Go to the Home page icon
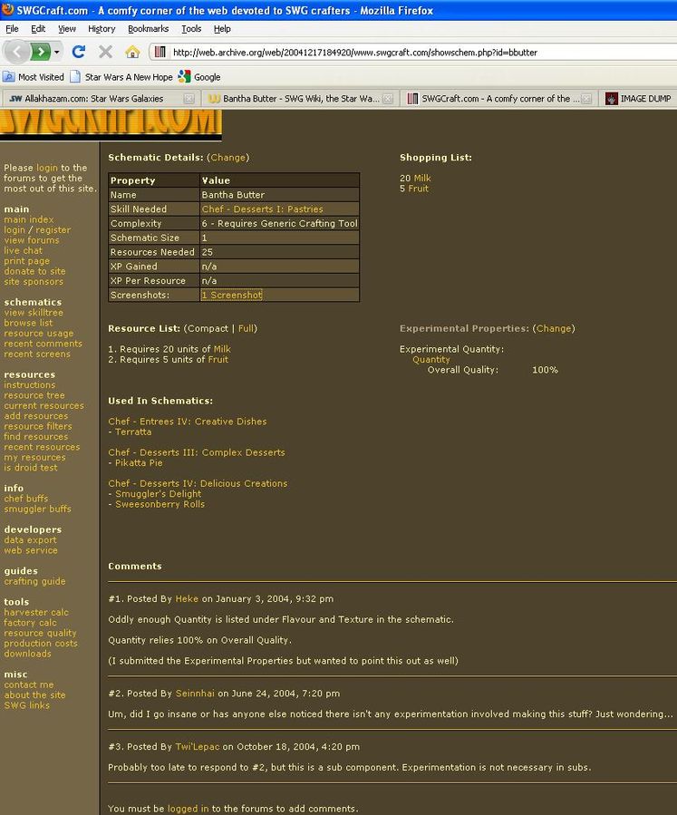 coord(132,52)
